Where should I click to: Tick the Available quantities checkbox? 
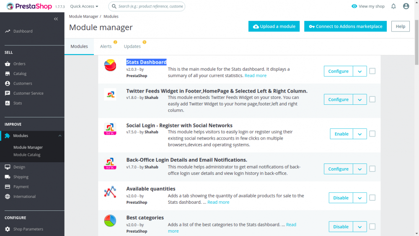(x=372, y=198)
